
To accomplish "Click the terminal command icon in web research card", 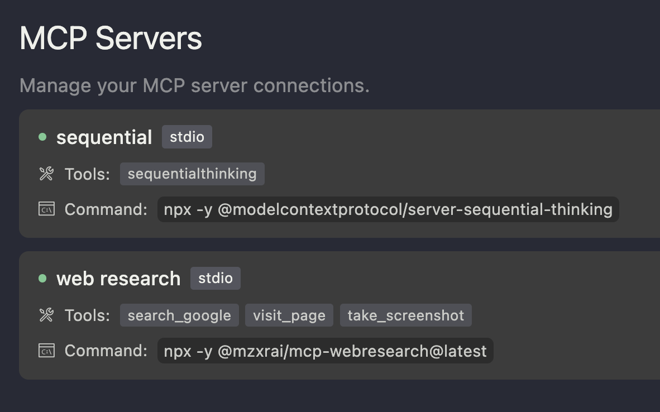I will pyautogui.click(x=46, y=351).
